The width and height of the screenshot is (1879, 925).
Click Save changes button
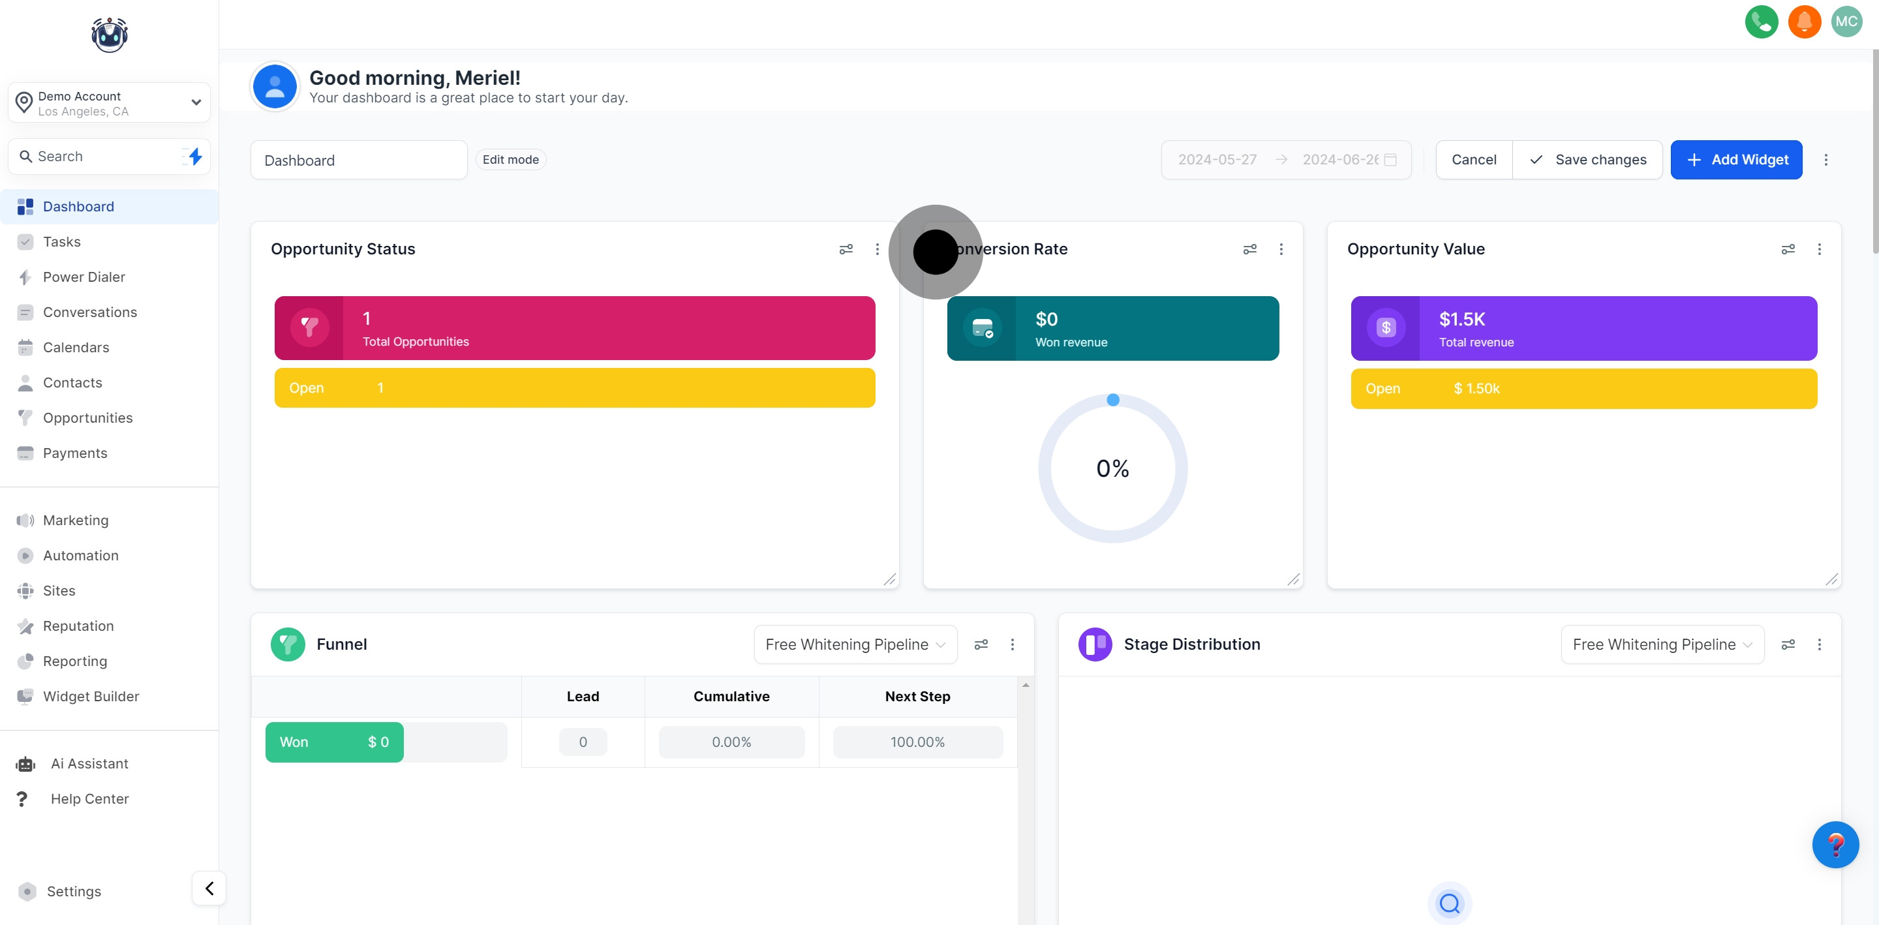[x=1587, y=160]
